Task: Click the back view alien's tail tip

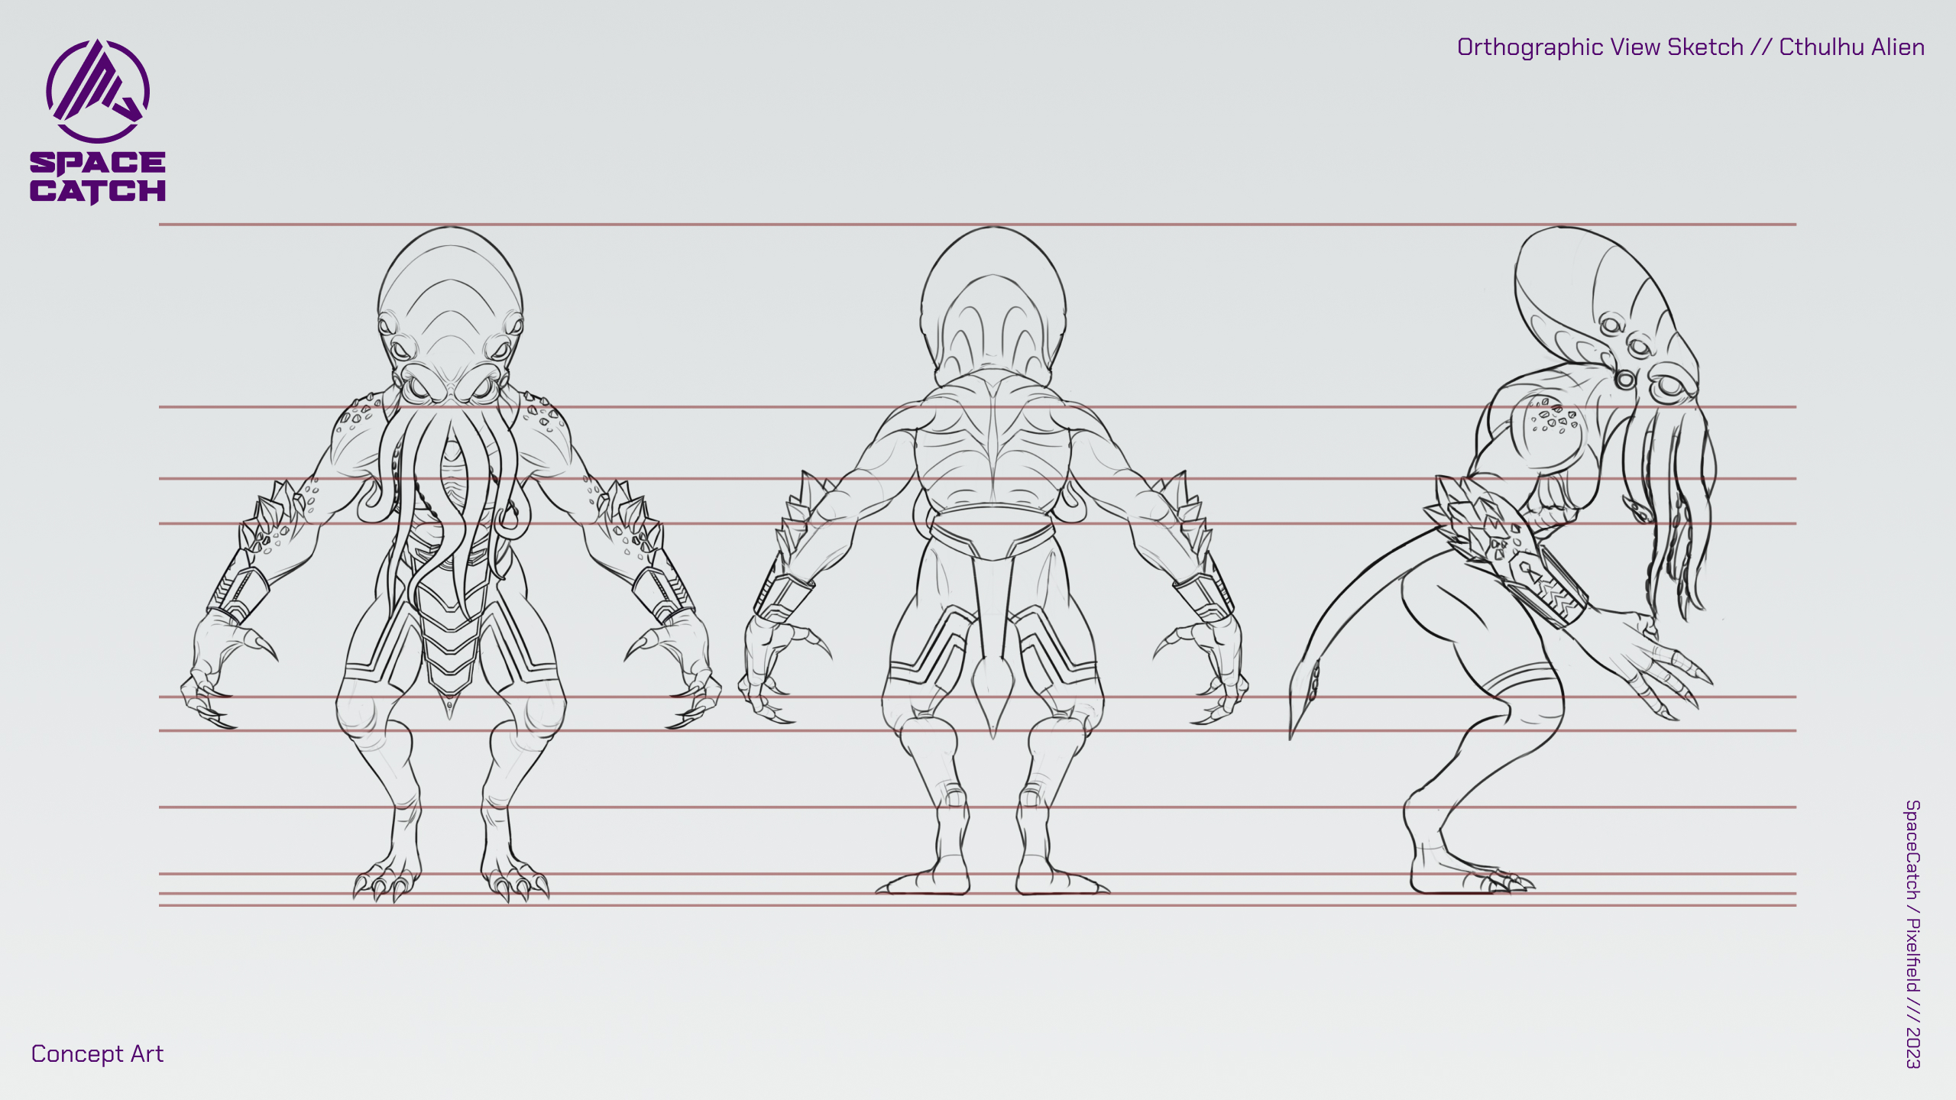Action: pyautogui.click(x=993, y=691)
